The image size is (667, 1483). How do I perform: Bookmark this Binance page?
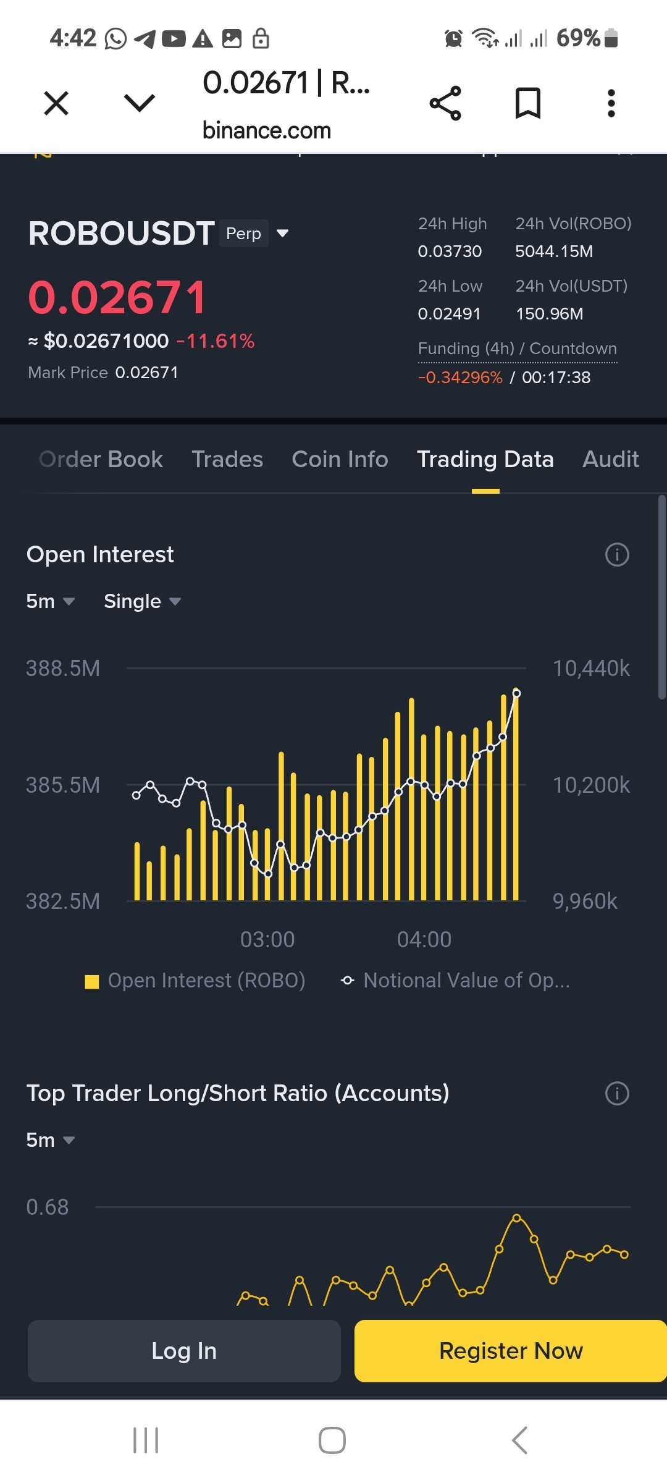coord(528,103)
